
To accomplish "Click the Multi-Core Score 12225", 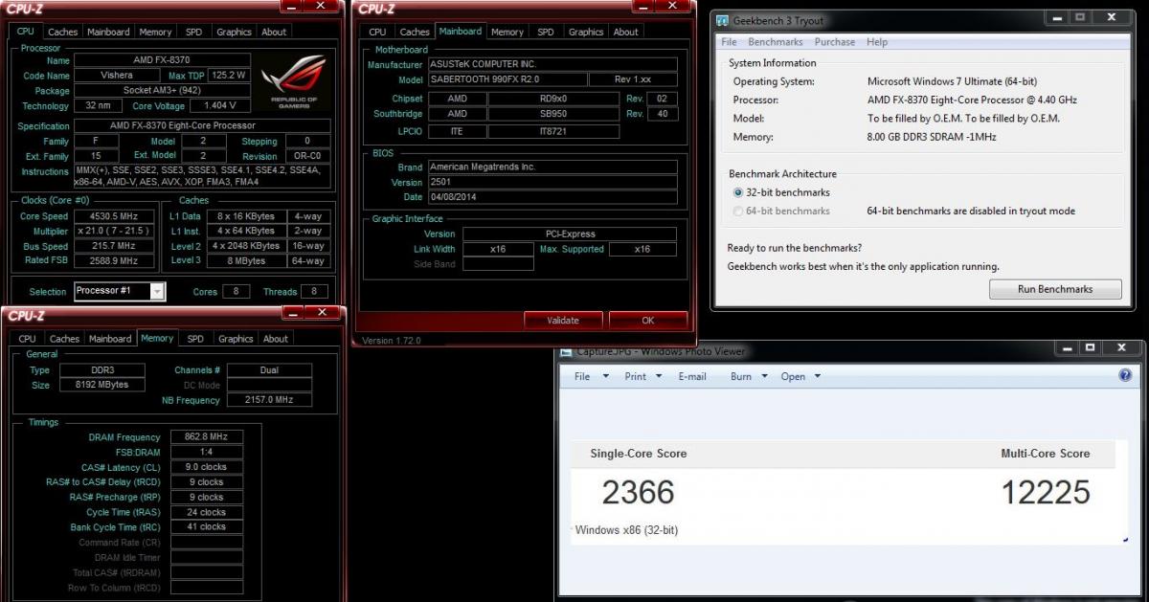I will point(1046,493).
